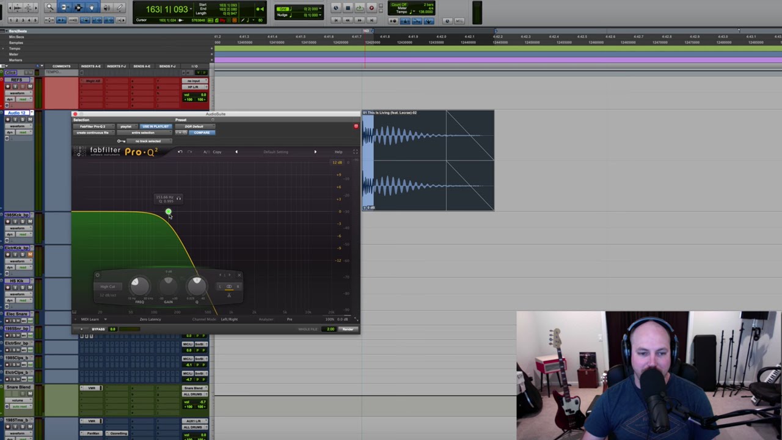Image resolution: width=782 pixels, height=440 pixels.
Task: Mute the REFS track
Action: coord(29,86)
